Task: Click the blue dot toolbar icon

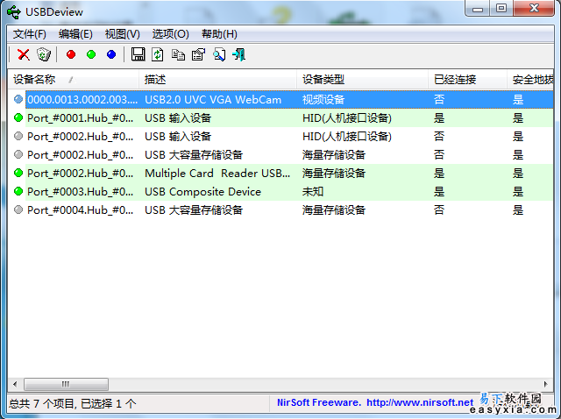Action: (x=111, y=54)
